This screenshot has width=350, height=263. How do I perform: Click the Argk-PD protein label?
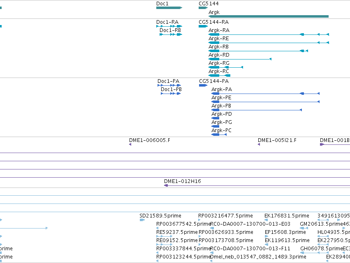tap(222, 114)
